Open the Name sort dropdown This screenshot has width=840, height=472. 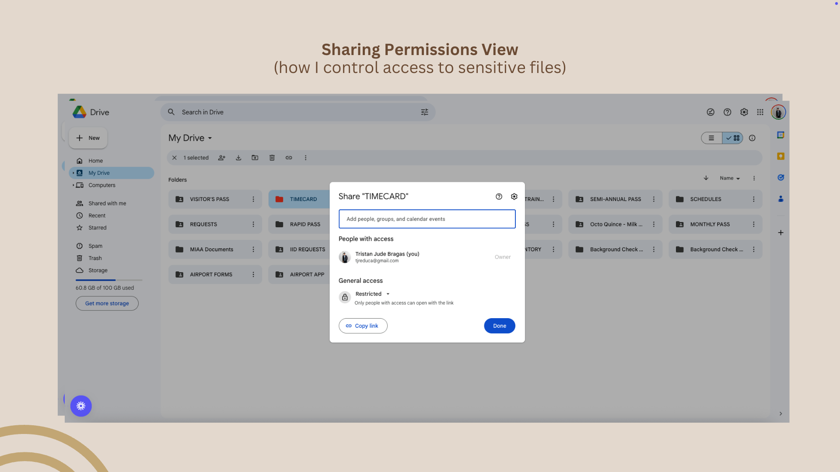tap(730, 178)
